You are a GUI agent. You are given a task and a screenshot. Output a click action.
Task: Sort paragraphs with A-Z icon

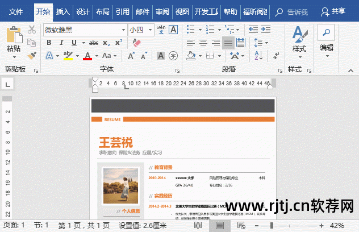tap(258, 56)
